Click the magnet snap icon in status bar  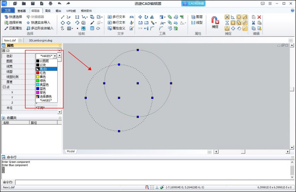[147, 187]
